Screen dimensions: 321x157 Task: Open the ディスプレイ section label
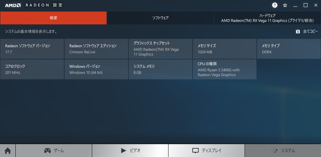pos(212,151)
